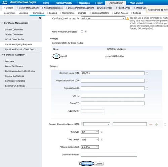Open Trusted Certificates in sidebar
The height and width of the screenshot is (167, 168).
click(14, 35)
